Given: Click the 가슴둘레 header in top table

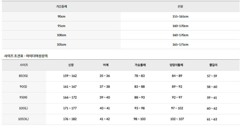Looking at the screenshot, I should click(61, 6).
